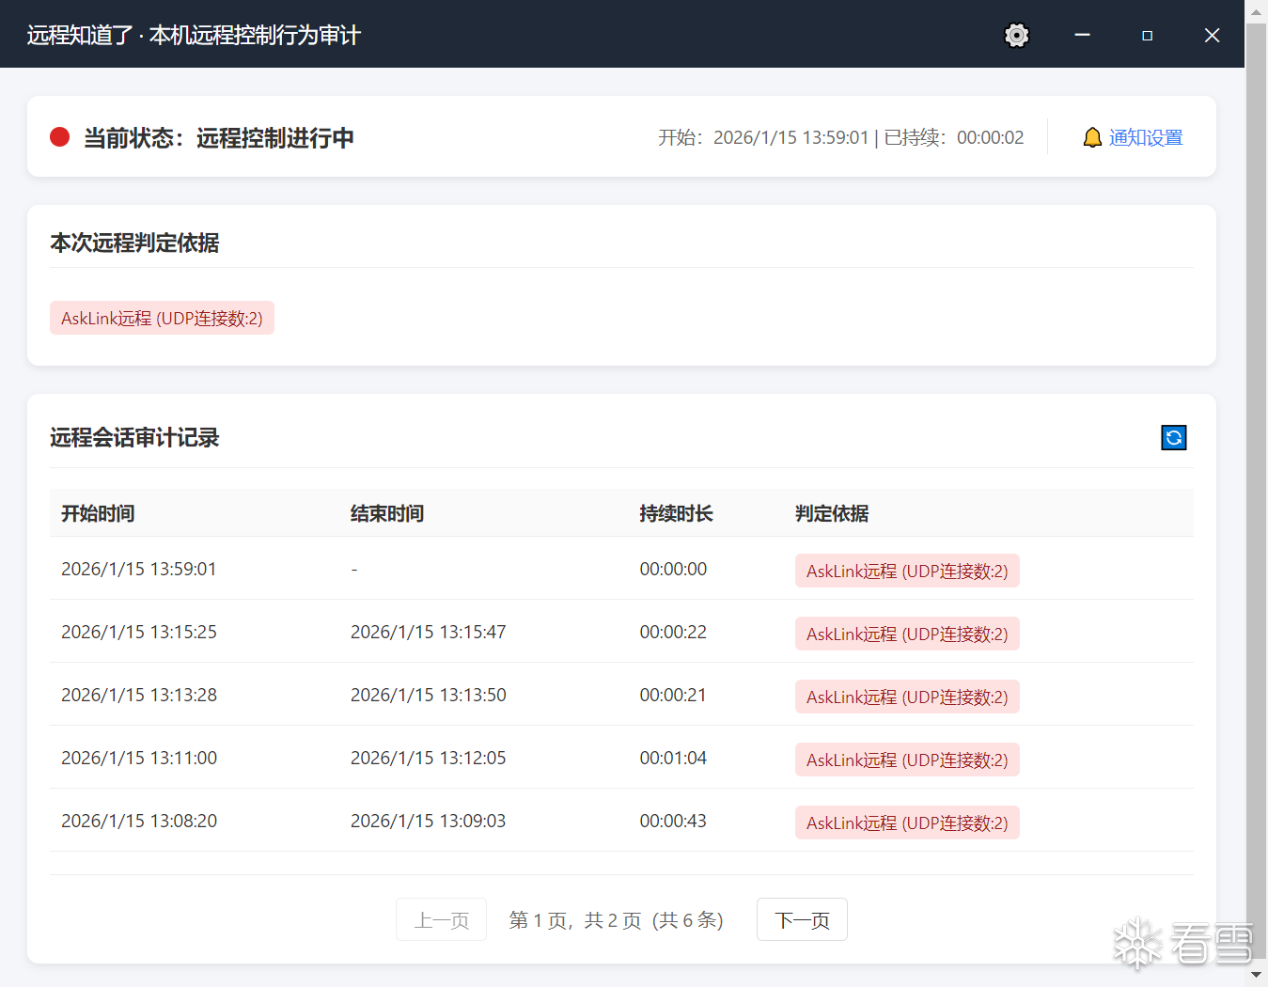Click the AskLink tag under 本次远程判定依据
The height and width of the screenshot is (987, 1268).
pos(162,318)
